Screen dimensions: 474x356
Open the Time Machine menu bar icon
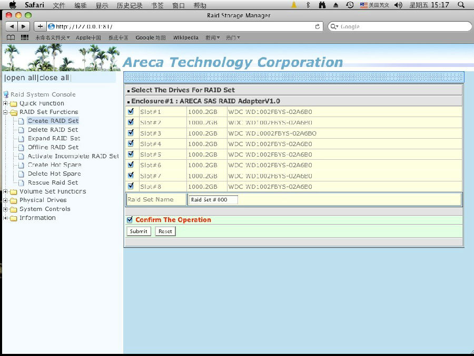pyautogui.click(x=350, y=5)
